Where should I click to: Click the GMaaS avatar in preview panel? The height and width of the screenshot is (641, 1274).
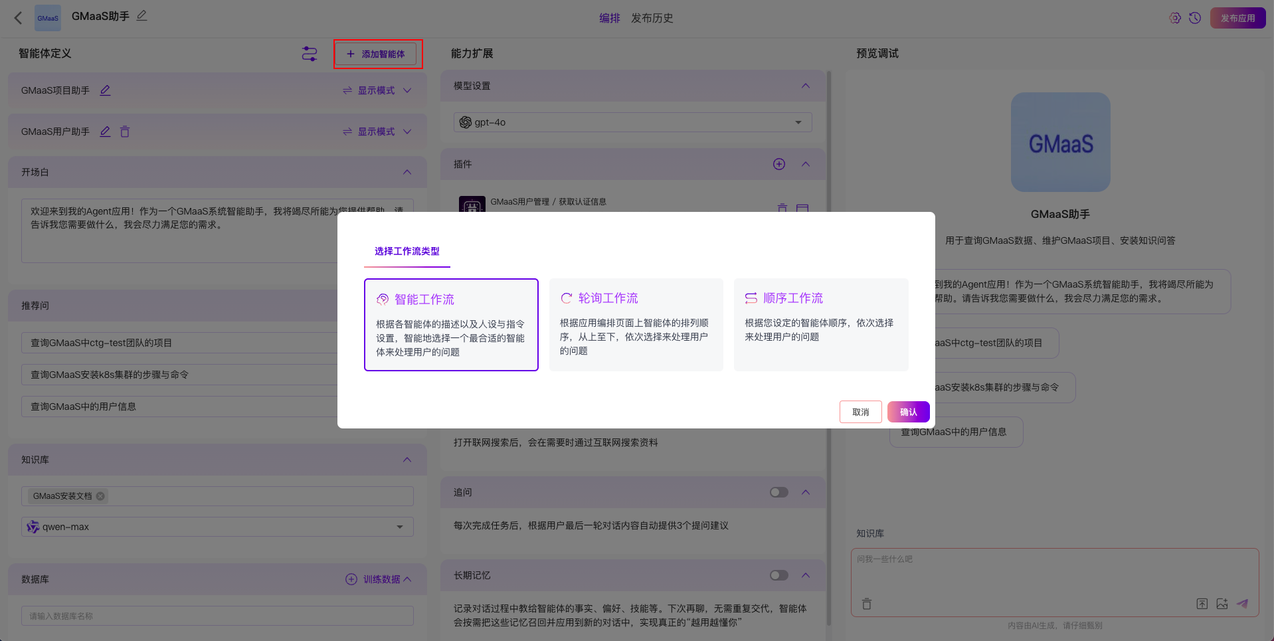click(x=1061, y=142)
